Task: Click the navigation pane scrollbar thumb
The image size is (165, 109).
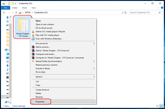Action: [10, 61]
